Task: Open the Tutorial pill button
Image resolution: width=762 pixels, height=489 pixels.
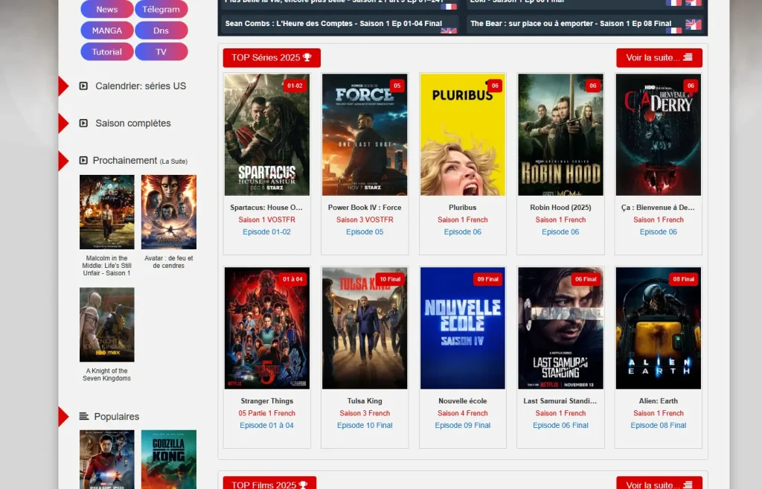Action: pos(107,51)
